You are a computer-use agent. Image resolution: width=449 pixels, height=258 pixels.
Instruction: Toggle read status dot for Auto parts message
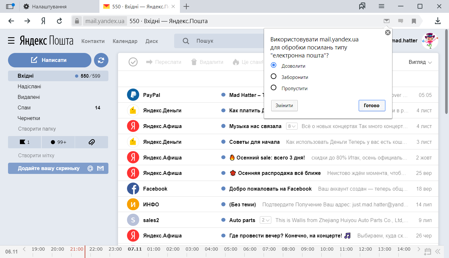tap(224, 220)
